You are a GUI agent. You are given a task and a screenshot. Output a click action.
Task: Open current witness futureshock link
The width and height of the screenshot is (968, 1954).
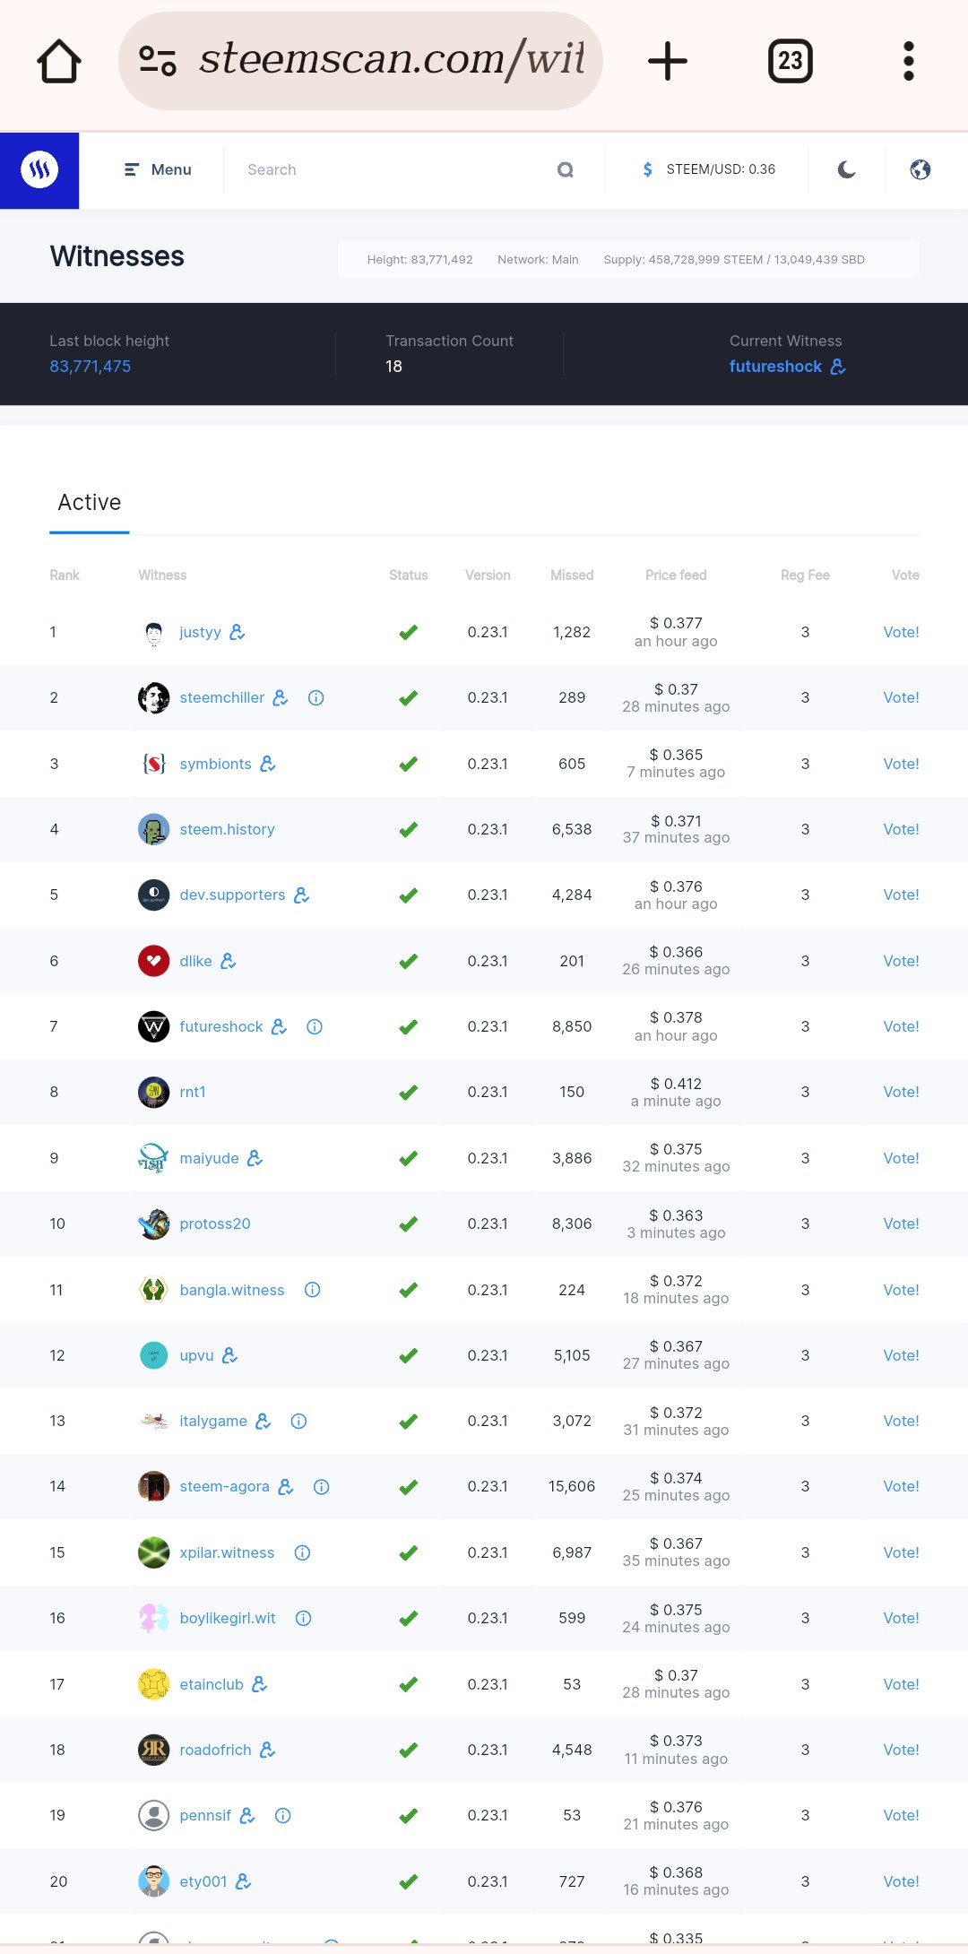coord(775,367)
